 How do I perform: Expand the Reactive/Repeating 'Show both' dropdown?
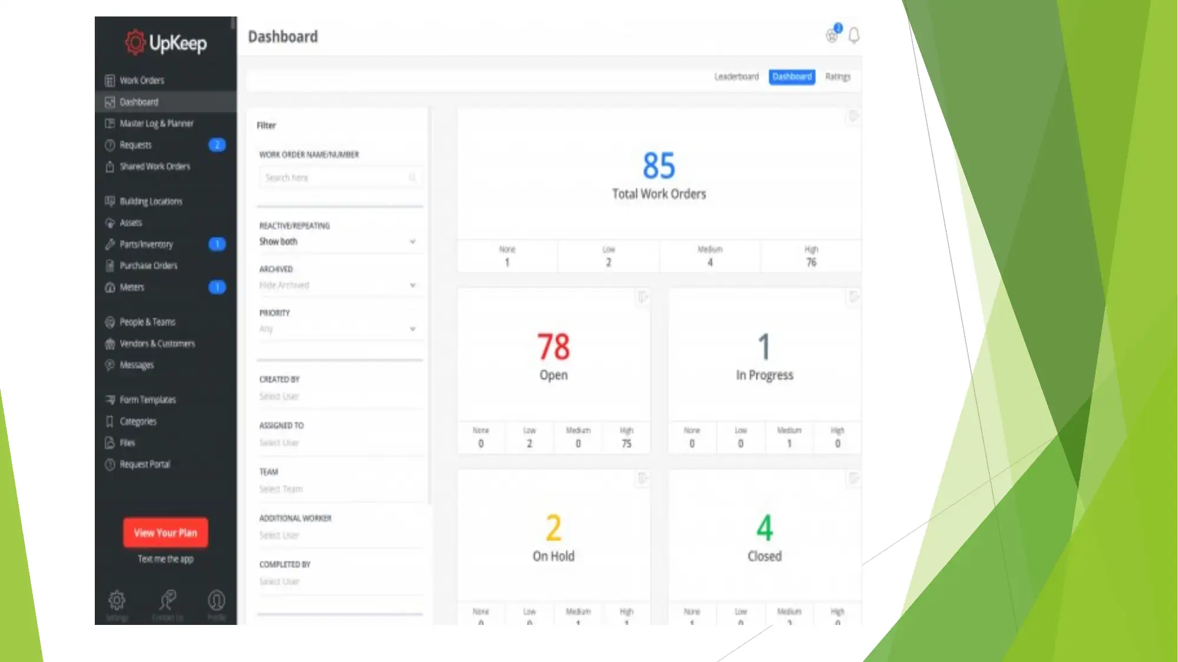tap(340, 242)
